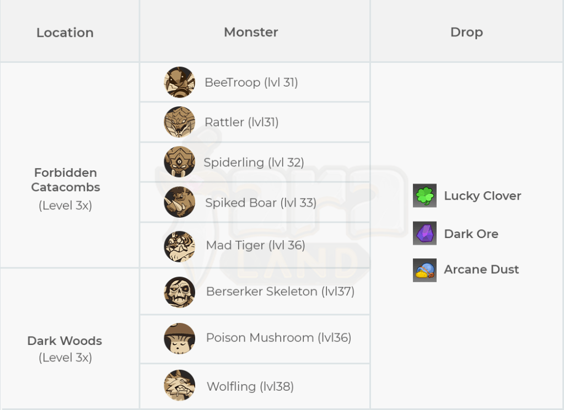Click the Wolfling monster icon
Image resolution: width=564 pixels, height=410 pixels.
pos(179,386)
